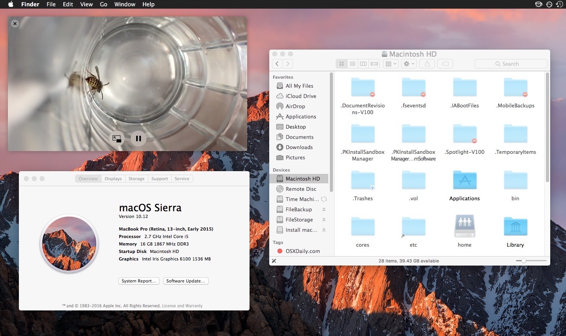The width and height of the screenshot is (566, 336).
Task: Select the .TemporaryItems folder
Action: 515,134
